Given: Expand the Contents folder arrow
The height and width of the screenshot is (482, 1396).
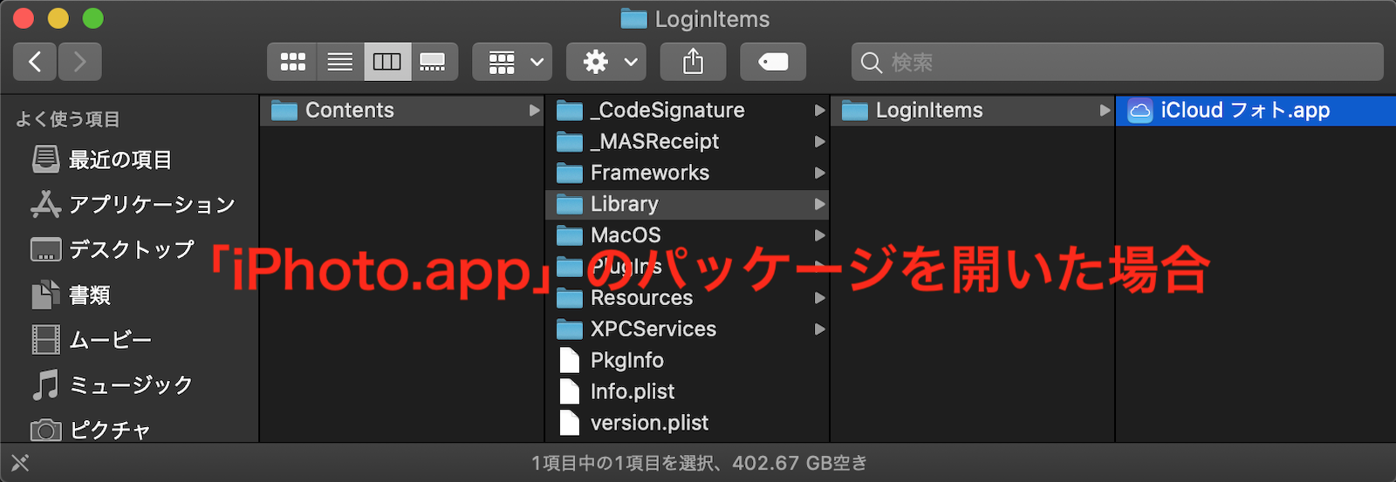Looking at the screenshot, I should (534, 111).
